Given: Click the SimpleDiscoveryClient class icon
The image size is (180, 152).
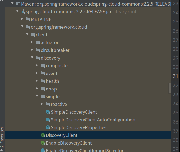Looking at the screenshot, I should coord(48,112).
